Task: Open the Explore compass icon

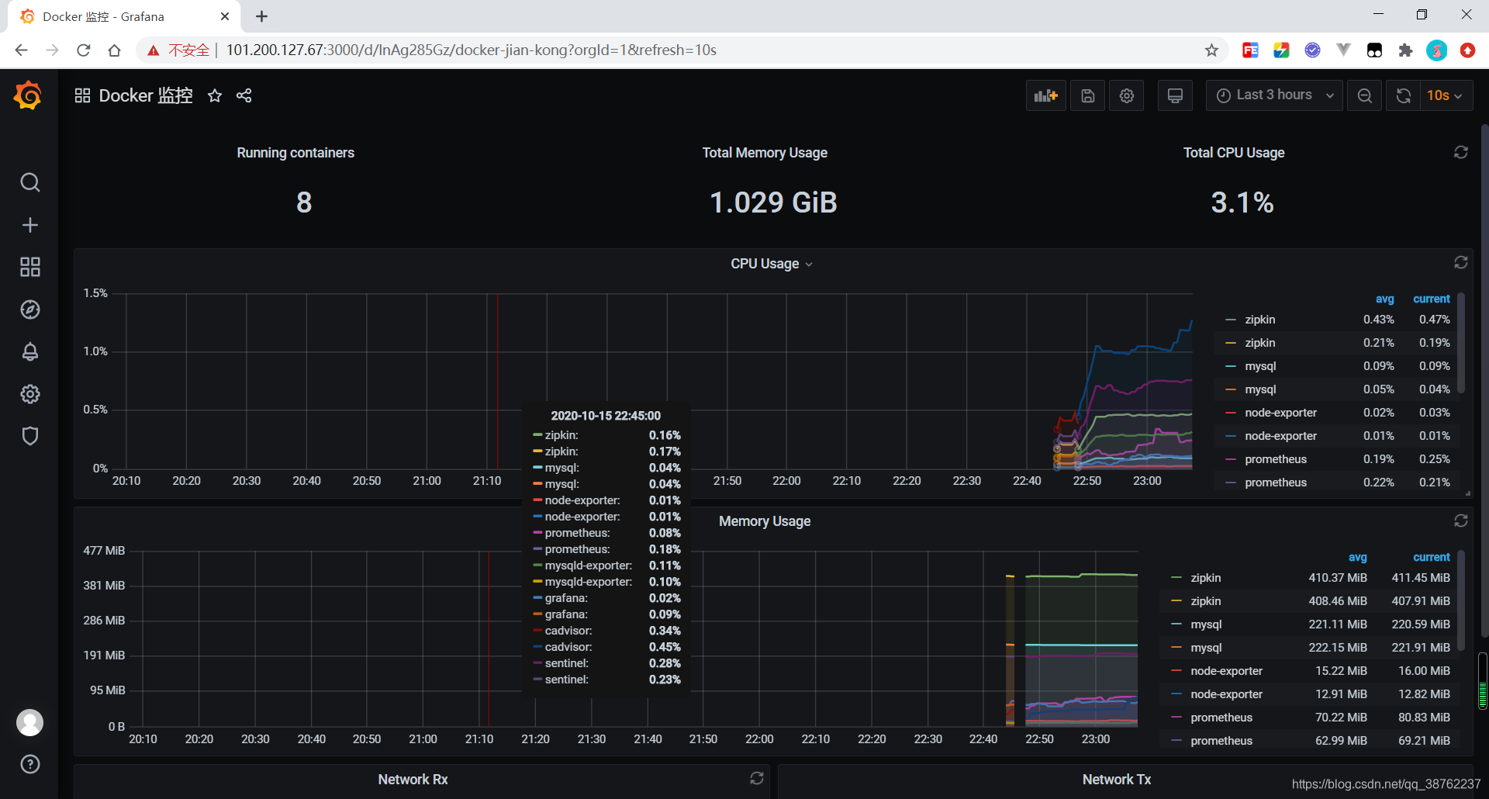Action: coord(29,310)
